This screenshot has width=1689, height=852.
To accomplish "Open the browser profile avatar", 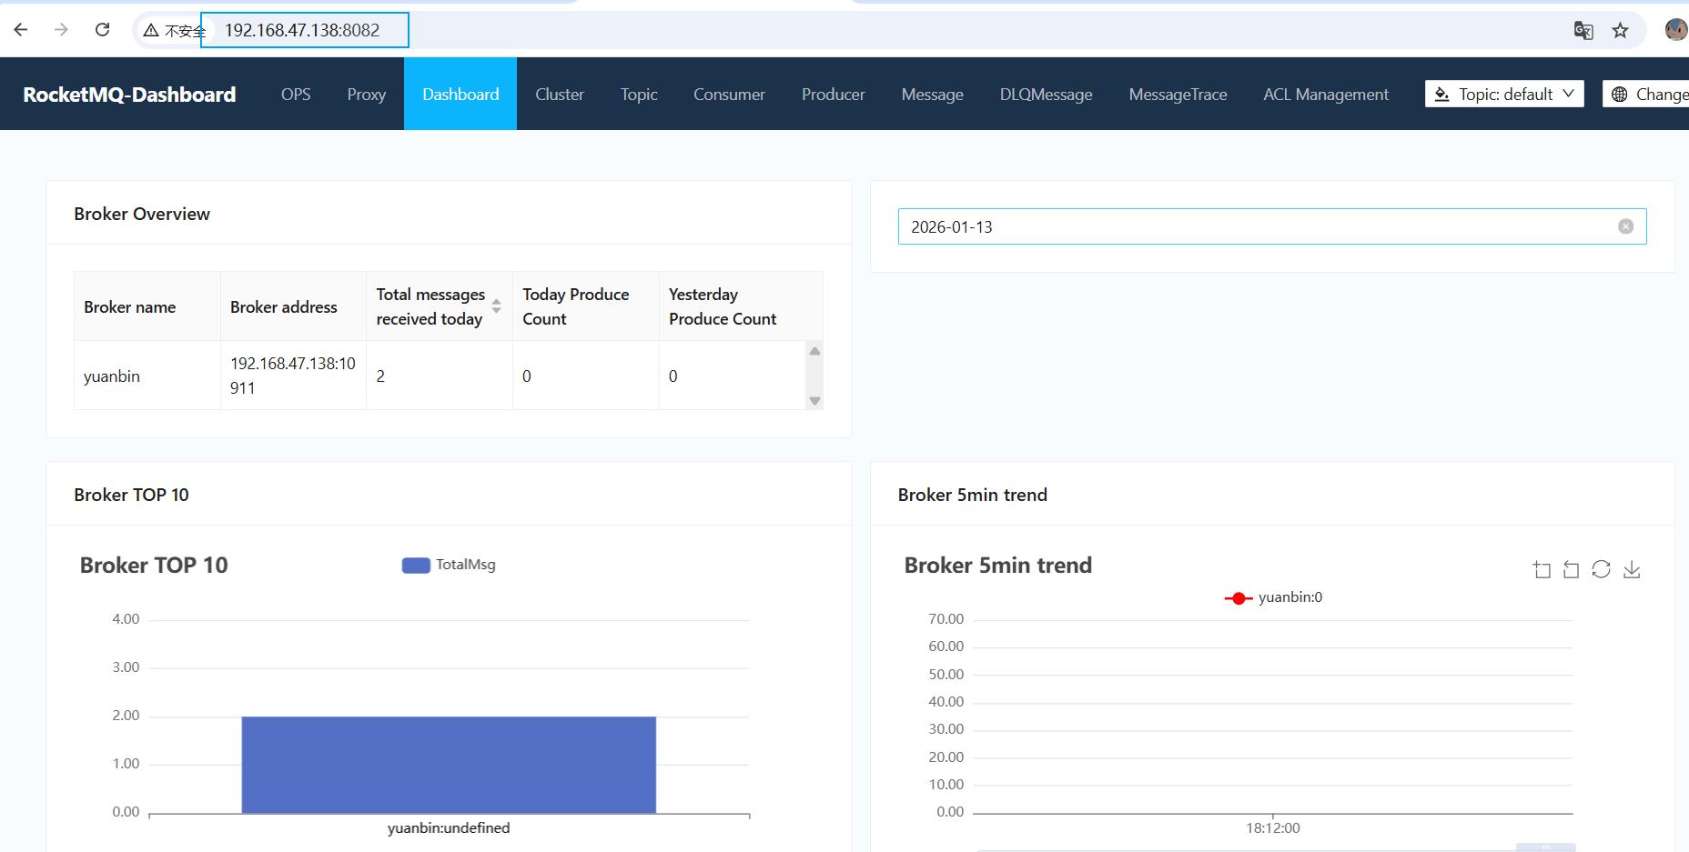I will (1676, 30).
